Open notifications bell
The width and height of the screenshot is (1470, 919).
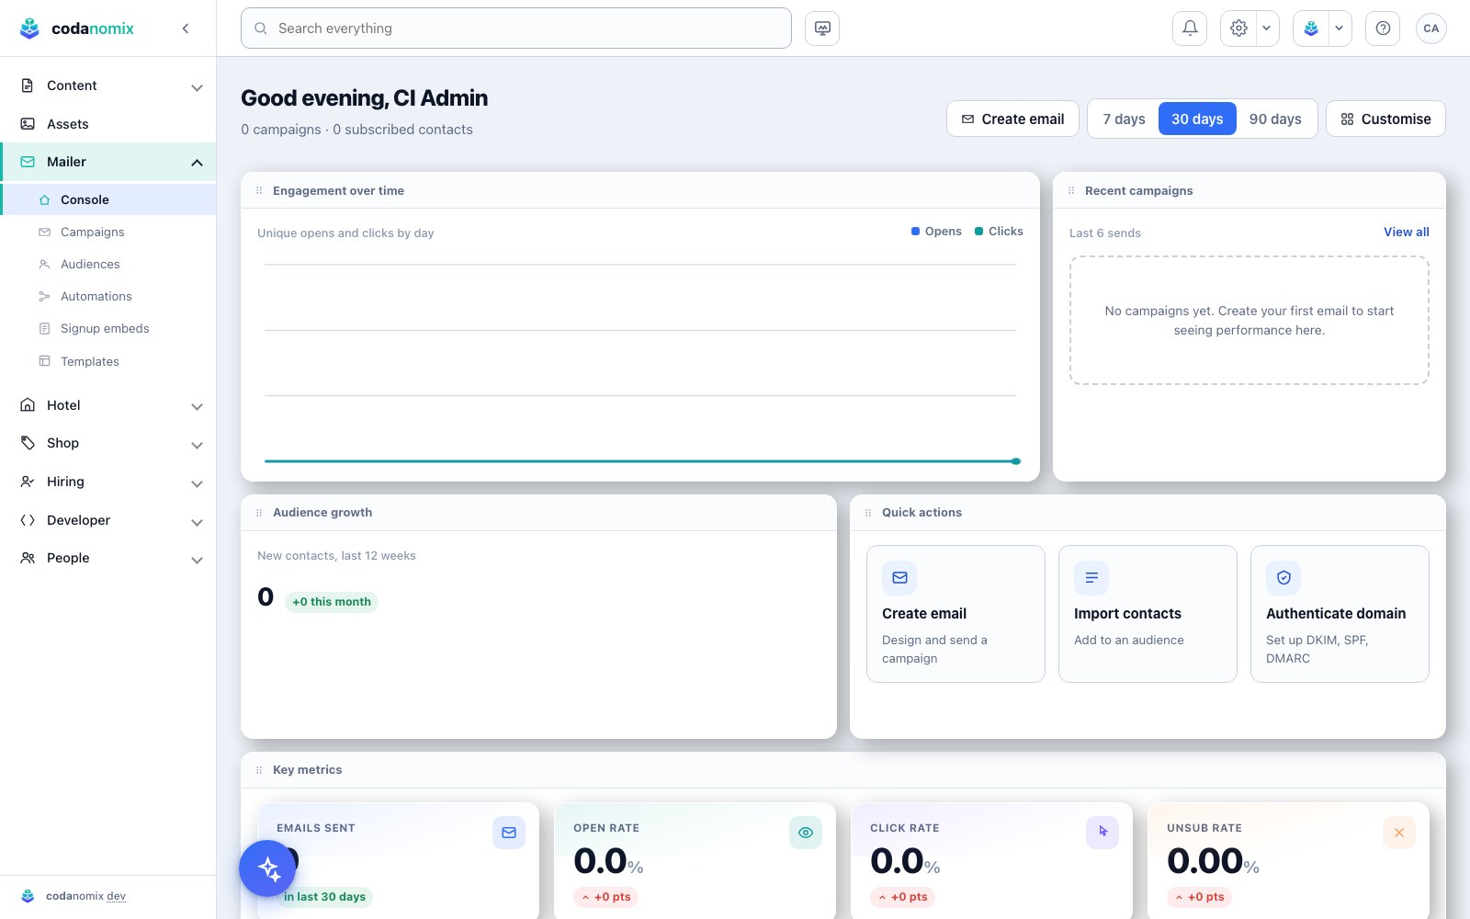1190,28
